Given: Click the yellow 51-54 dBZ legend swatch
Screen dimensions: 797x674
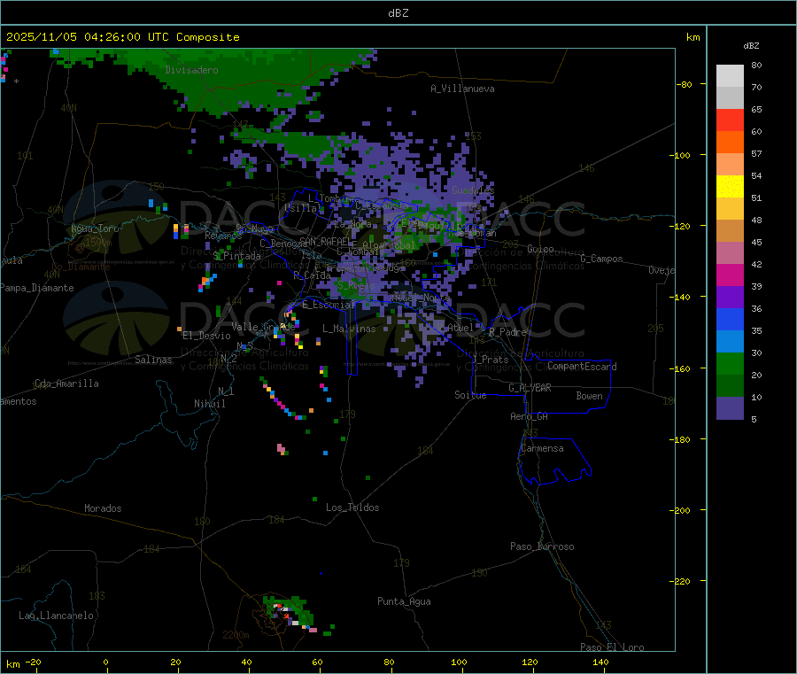Looking at the screenshot, I should (x=730, y=187).
